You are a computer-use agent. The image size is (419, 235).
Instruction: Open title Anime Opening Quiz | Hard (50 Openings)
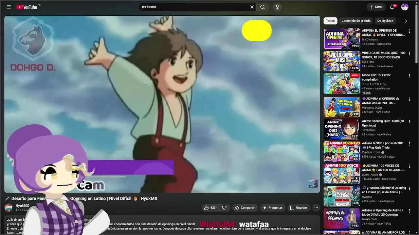pyautogui.click(x=383, y=123)
